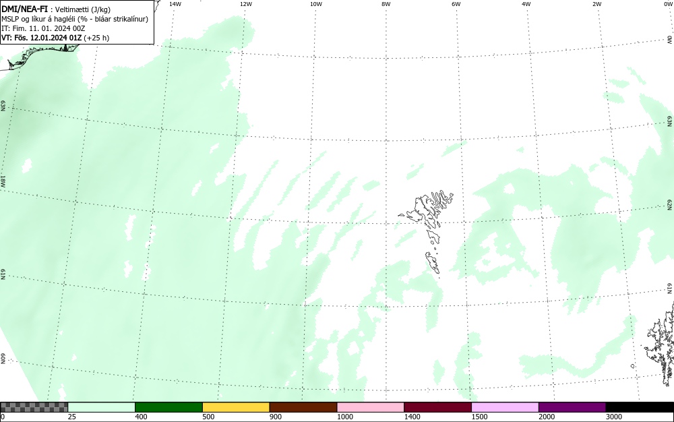674x422 pixels.
Task: Click the yellow 500–900 legend swatch
Action: pos(236,407)
